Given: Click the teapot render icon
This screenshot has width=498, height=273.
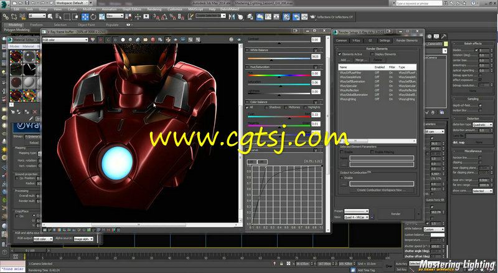Looking at the screenshot, I should click(x=313, y=17).
